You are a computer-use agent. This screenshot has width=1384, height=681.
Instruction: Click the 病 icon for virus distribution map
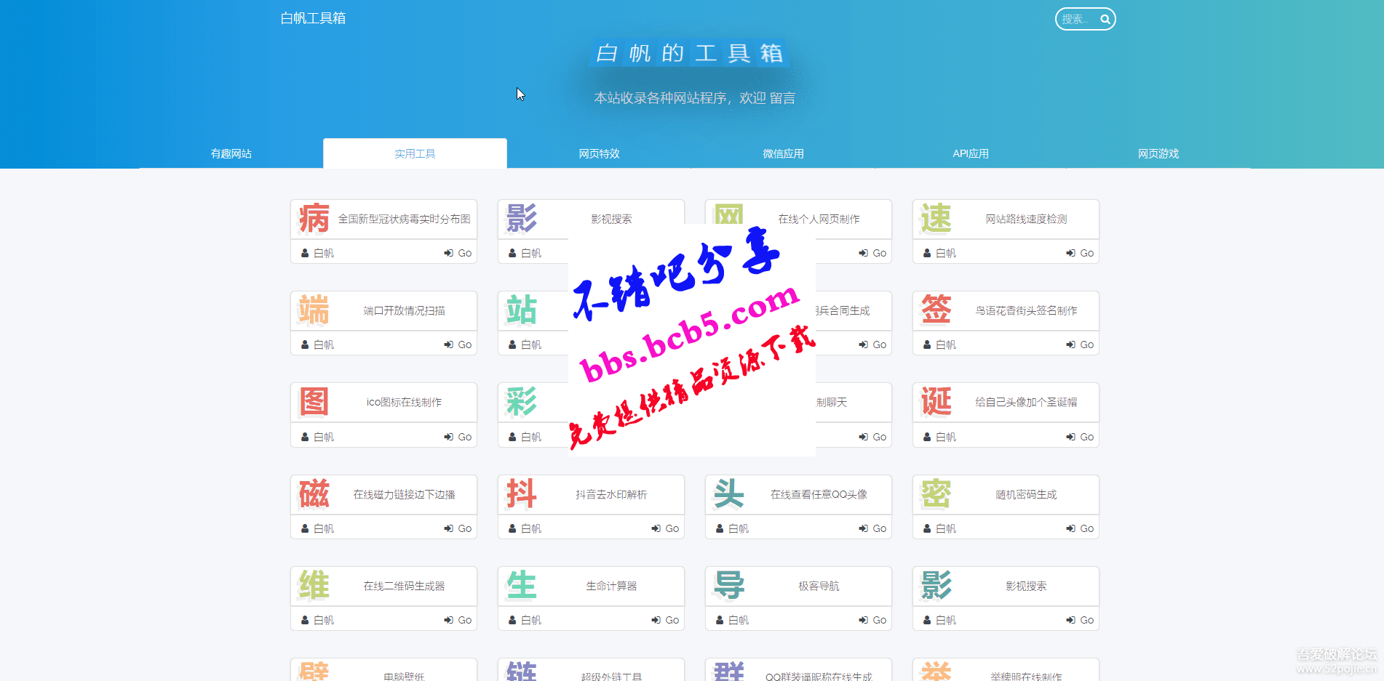pos(314,219)
